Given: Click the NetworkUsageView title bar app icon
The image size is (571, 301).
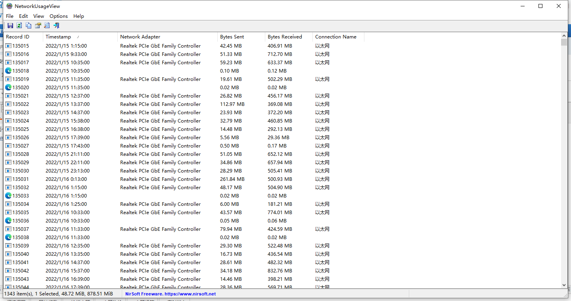Looking at the screenshot, I should 10,6.
